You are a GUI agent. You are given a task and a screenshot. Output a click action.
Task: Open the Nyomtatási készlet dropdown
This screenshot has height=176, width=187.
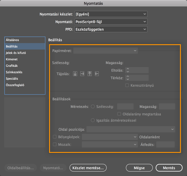111,14
